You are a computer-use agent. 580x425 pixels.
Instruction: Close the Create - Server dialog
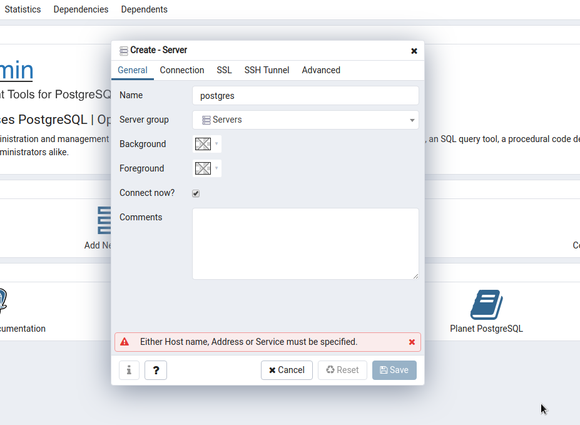point(414,51)
